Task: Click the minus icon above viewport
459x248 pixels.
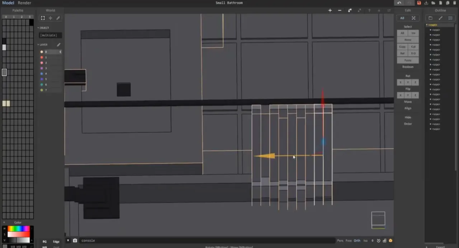Action: [x=340, y=10]
